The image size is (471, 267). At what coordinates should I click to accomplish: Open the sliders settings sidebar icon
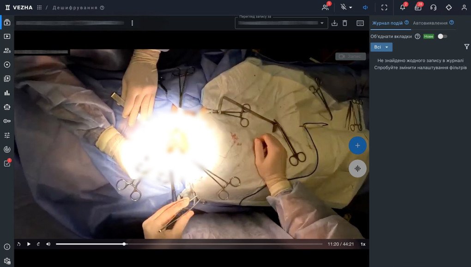tap(7, 135)
